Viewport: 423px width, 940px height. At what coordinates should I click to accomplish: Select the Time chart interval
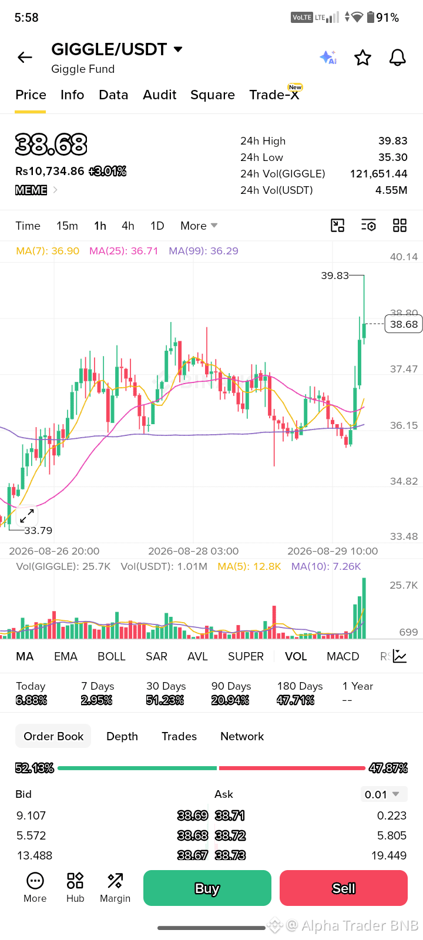28,226
